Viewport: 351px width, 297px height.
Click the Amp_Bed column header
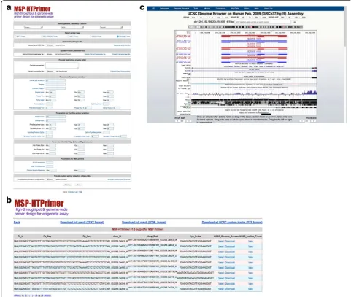(x=153, y=236)
